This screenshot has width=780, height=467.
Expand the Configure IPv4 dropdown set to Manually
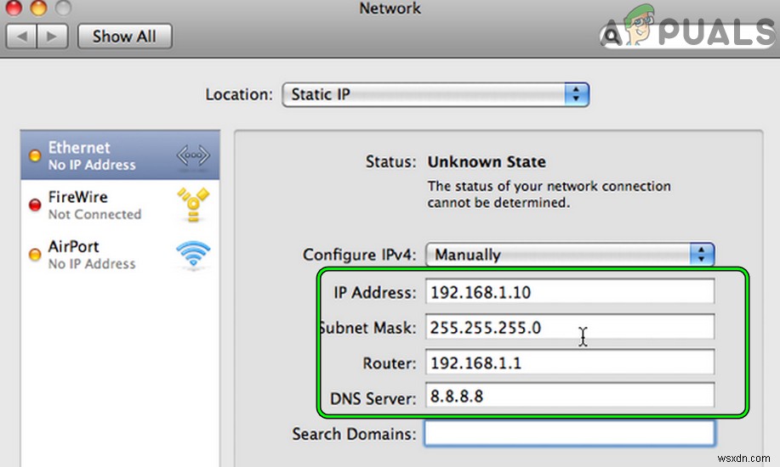569,254
